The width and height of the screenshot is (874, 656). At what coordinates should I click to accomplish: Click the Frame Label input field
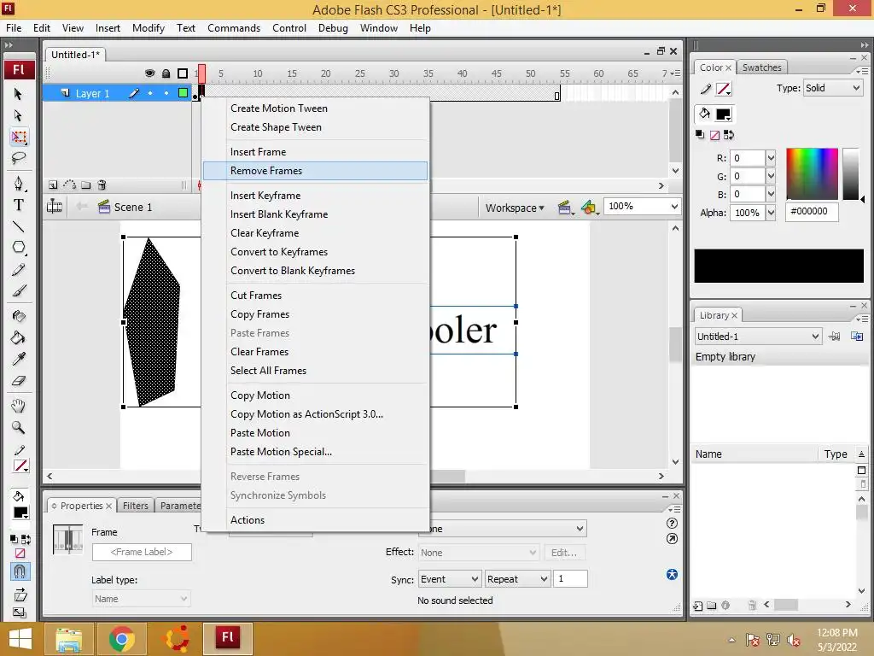click(x=142, y=552)
